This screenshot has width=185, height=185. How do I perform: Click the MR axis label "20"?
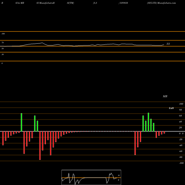pos(181,128)
